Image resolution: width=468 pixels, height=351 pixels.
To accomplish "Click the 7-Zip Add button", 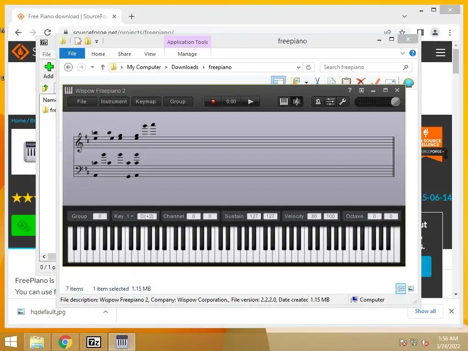I will (48, 70).
